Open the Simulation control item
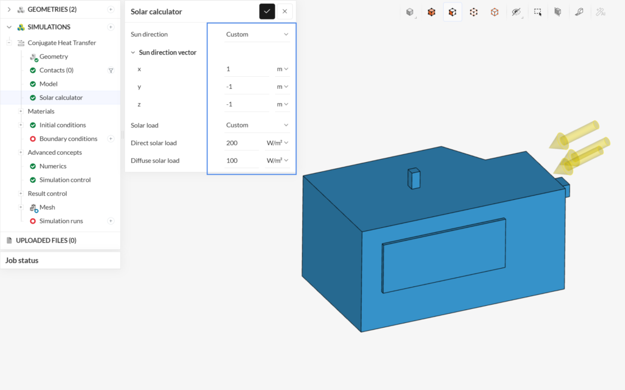Screen dimensions: 625x390 pyautogui.click(x=65, y=180)
